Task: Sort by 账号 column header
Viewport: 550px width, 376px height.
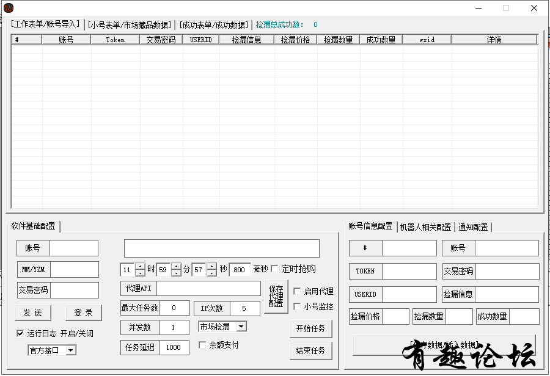Action: pyautogui.click(x=66, y=40)
